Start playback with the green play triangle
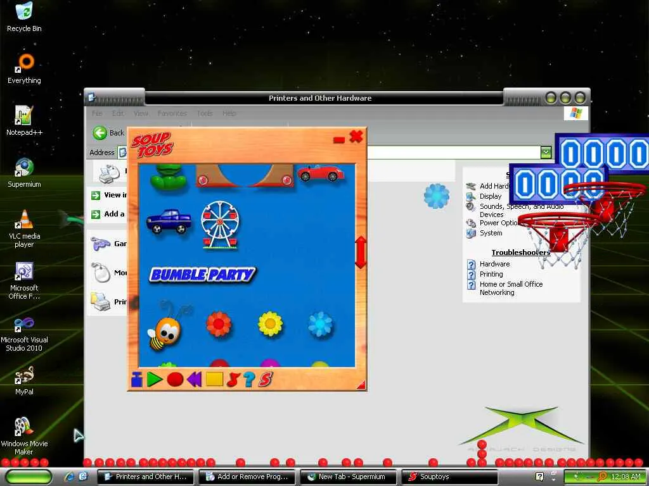The width and height of the screenshot is (649, 486). (154, 379)
